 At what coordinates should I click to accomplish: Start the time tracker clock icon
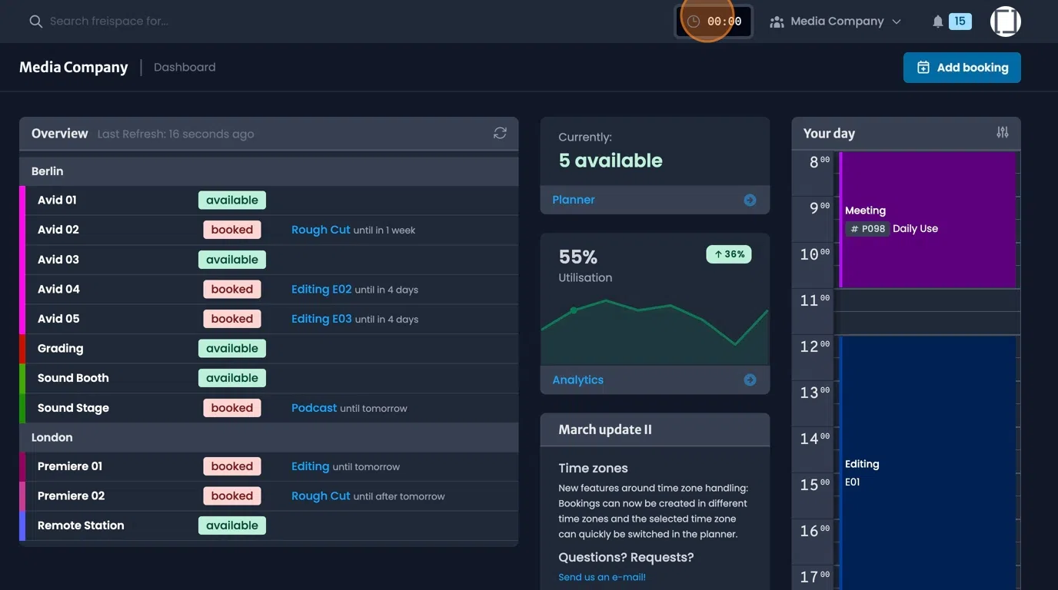click(x=694, y=22)
